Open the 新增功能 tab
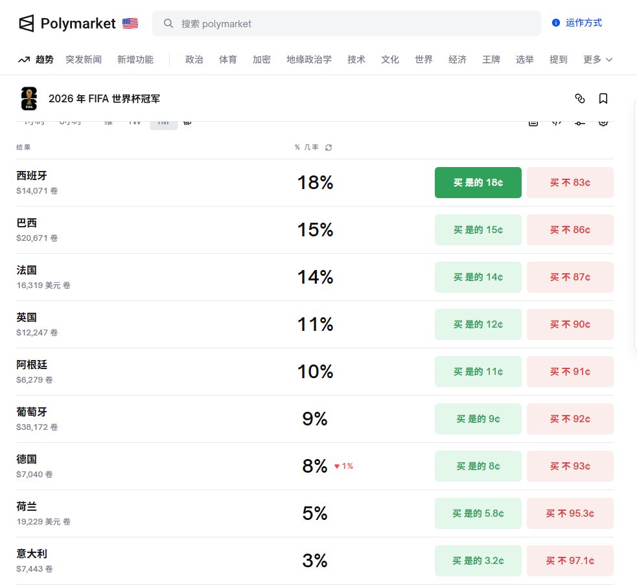 pos(135,60)
